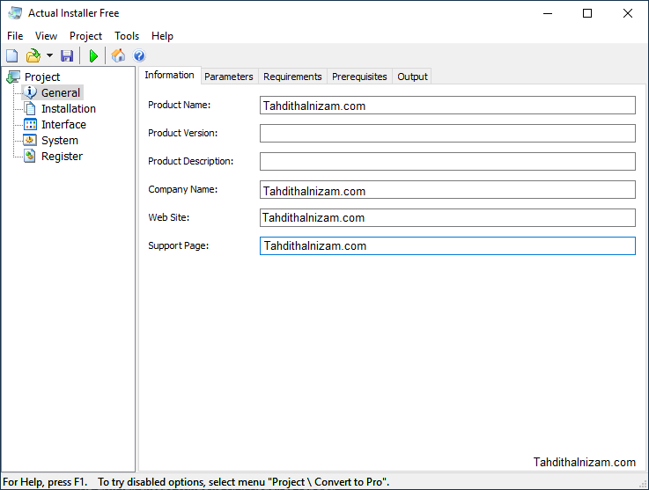Click the Product Name input field

(x=447, y=106)
